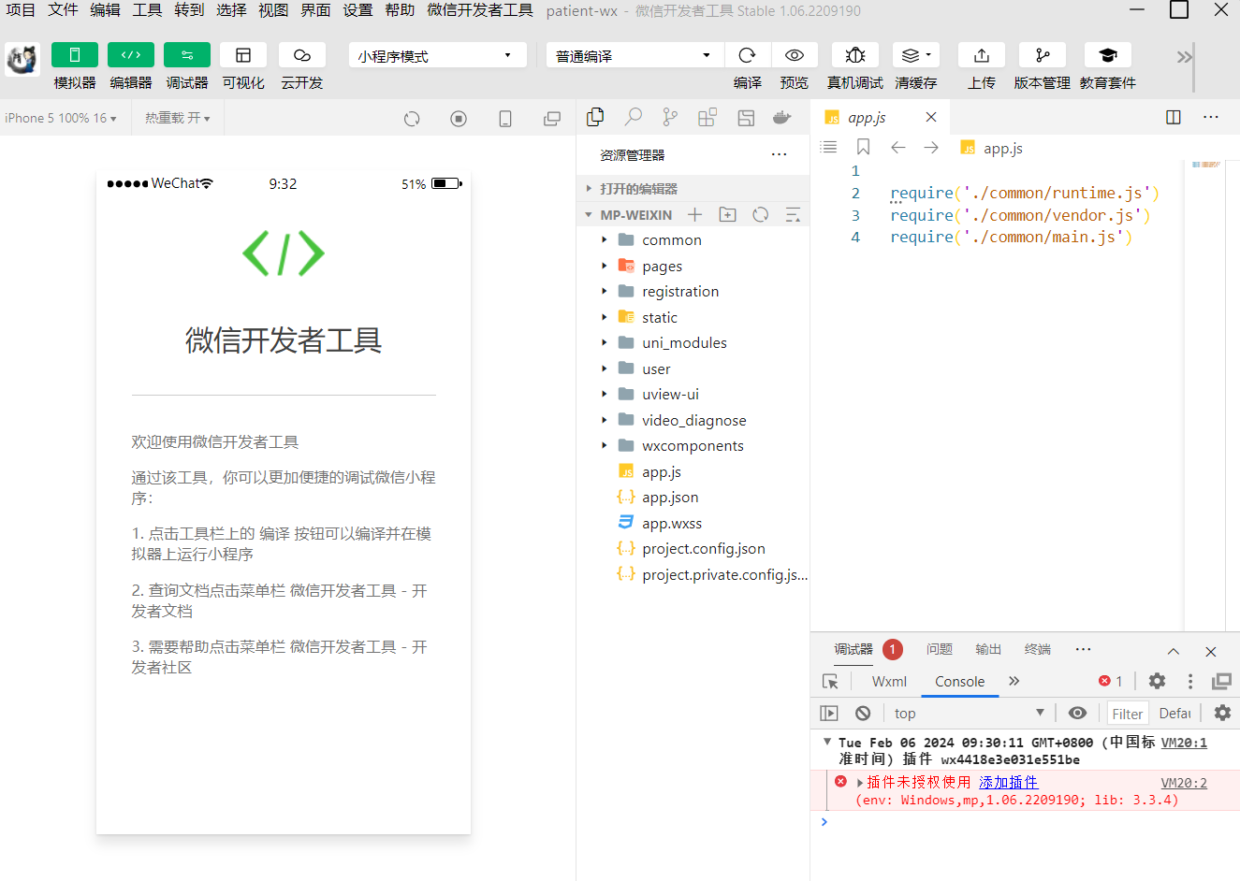Open the mini program mode (小程序模式) dropdown
1240x881 pixels.
pyautogui.click(x=437, y=55)
